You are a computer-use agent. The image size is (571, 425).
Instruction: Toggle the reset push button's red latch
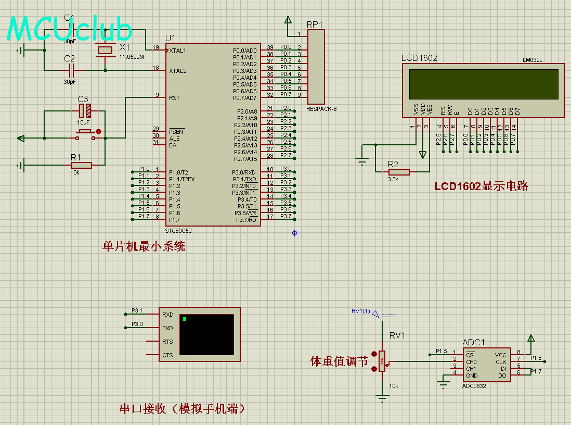(x=99, y=132)
